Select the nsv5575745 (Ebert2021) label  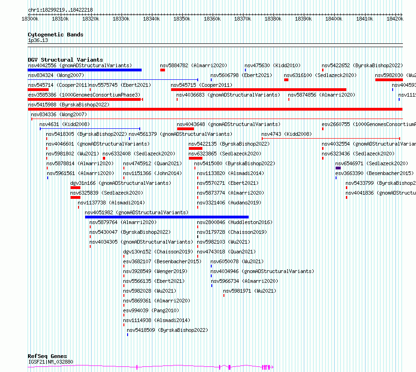pyautogui.click(x=120, y=85)
